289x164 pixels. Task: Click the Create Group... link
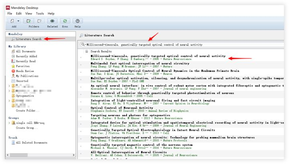pos(27,128)
